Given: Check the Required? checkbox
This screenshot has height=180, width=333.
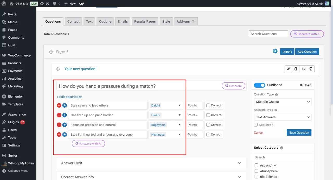Looking at the screenshot, I should tap(256, 125).
